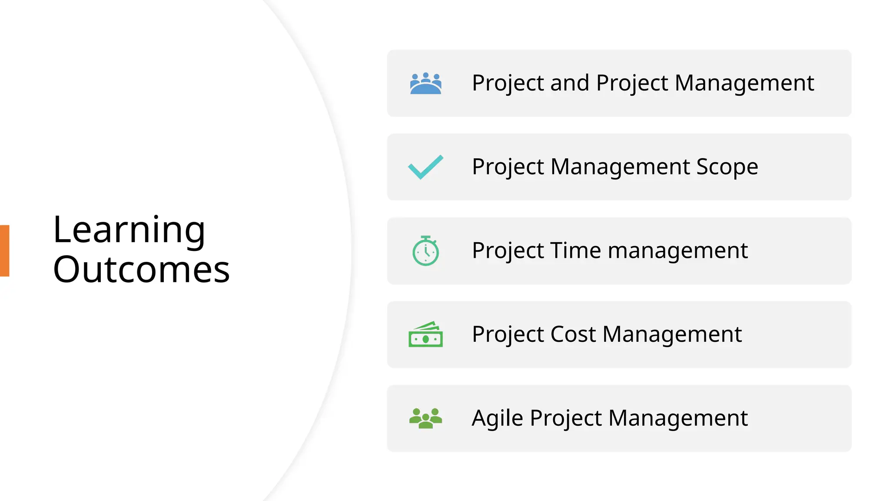890x501 pixels.
Task: Click the green stopwatch icon
Action: (425, 251)
